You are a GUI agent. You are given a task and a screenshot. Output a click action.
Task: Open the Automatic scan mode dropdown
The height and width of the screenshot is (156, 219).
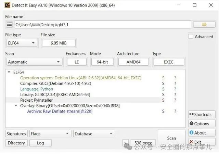[x=34, y=62]
